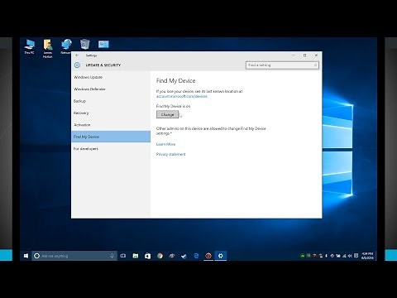Open Task View from the taskbar
Image resolution: width=397 pixels, height=298 pixels.
click(123, 256)
